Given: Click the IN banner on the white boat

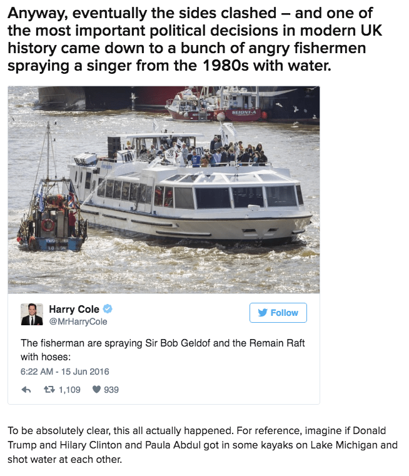Looking at the screenshot, I should [x=127, y=156].
